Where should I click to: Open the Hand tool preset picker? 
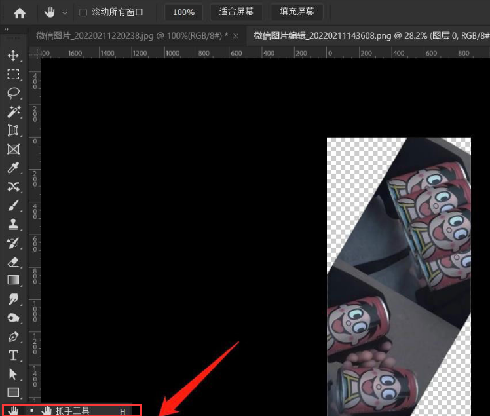click(49, 12)
